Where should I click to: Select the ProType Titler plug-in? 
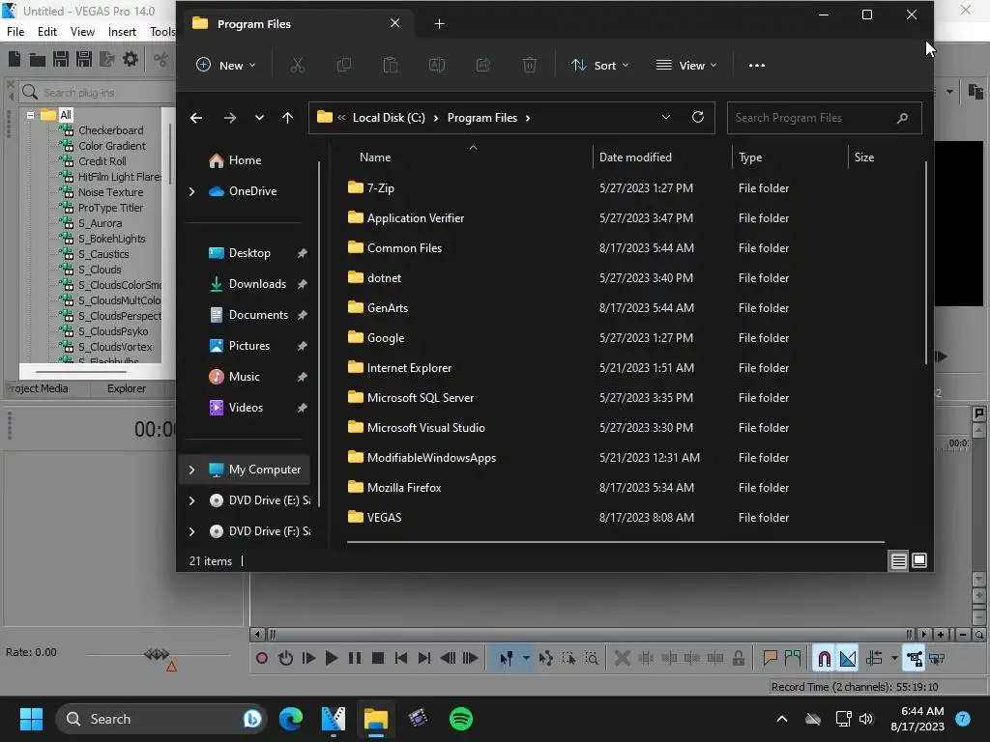[110, 208]
